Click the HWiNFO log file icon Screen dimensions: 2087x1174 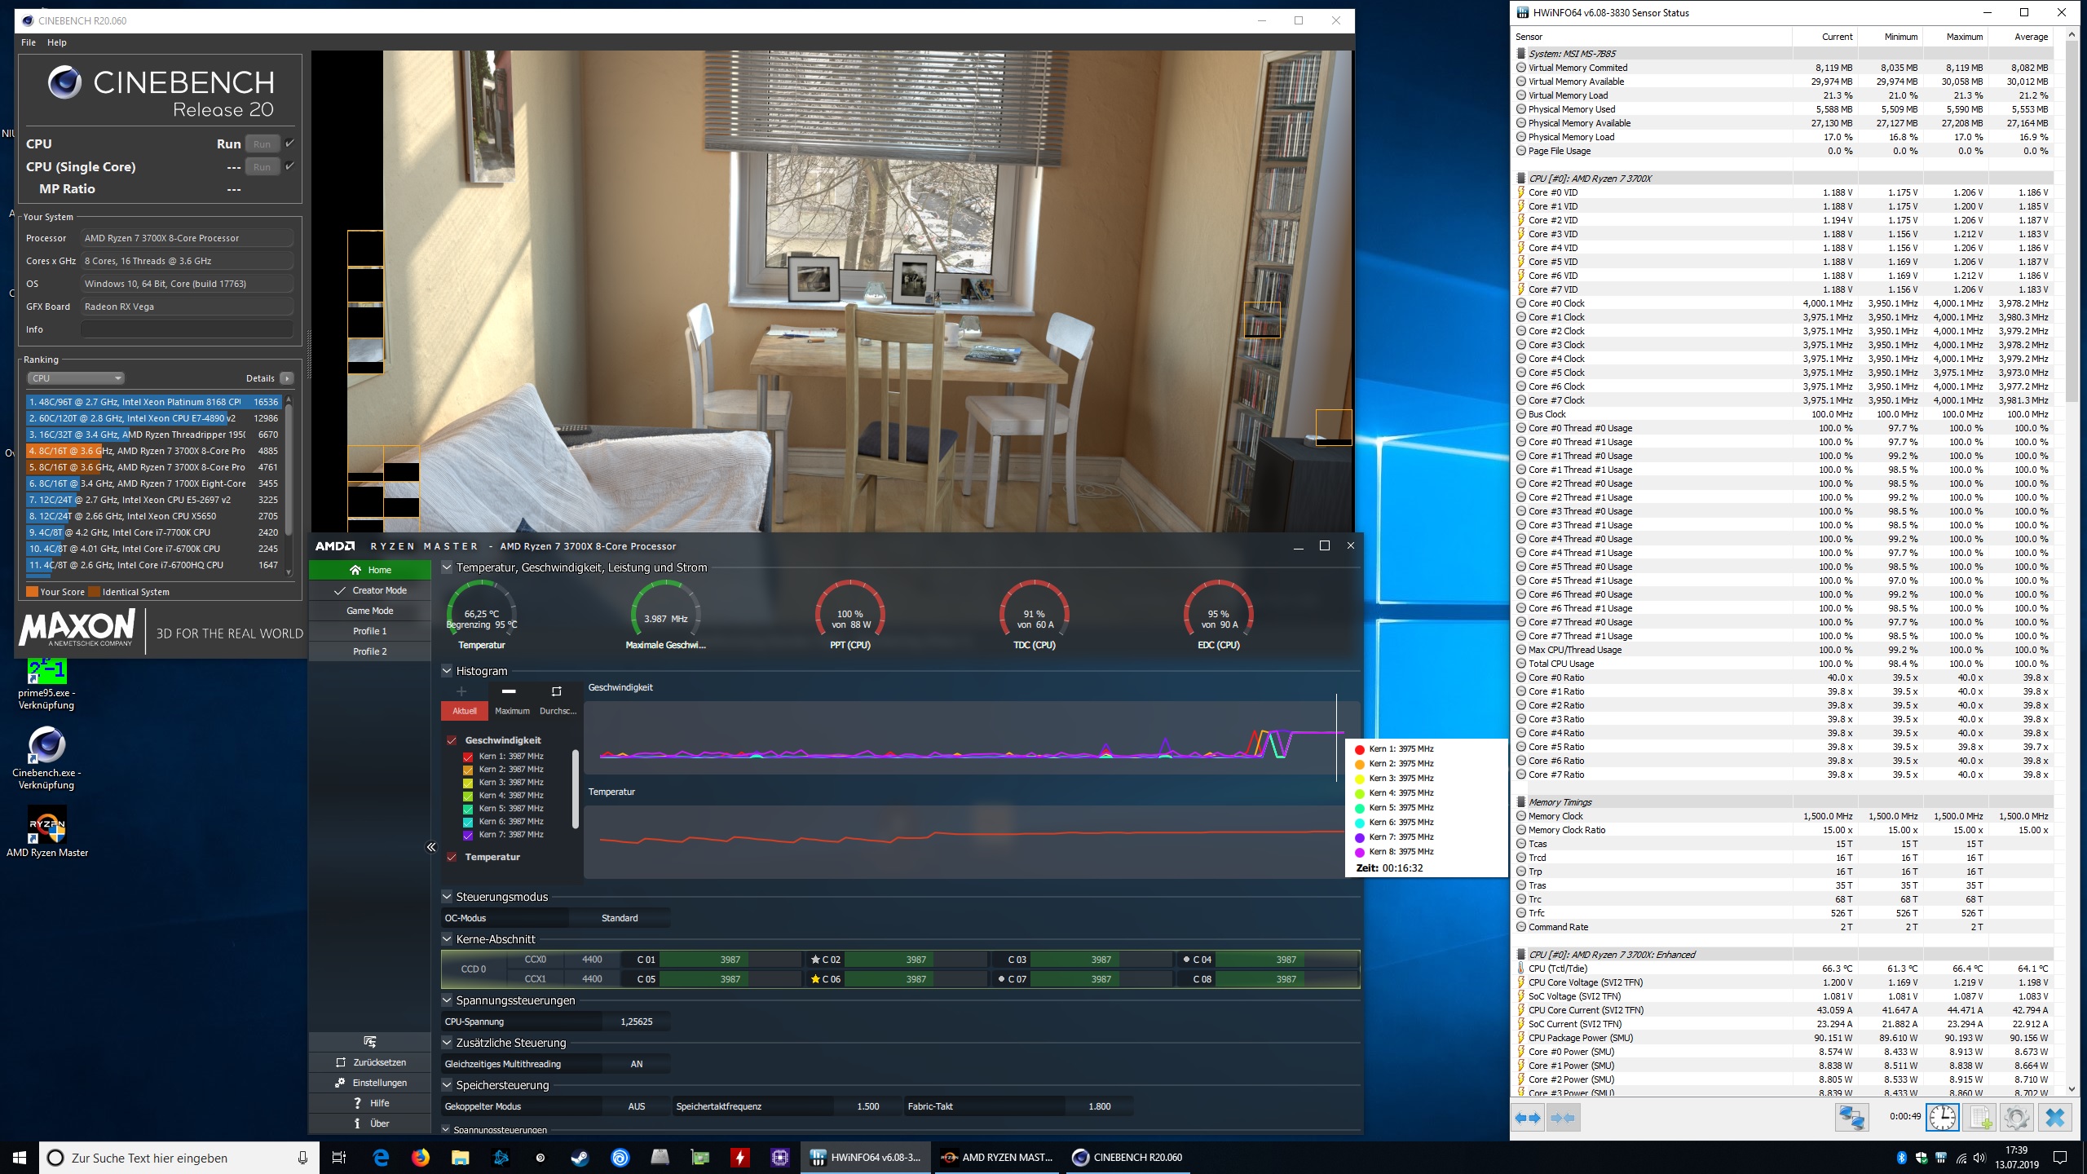tap(1980, 1117)
